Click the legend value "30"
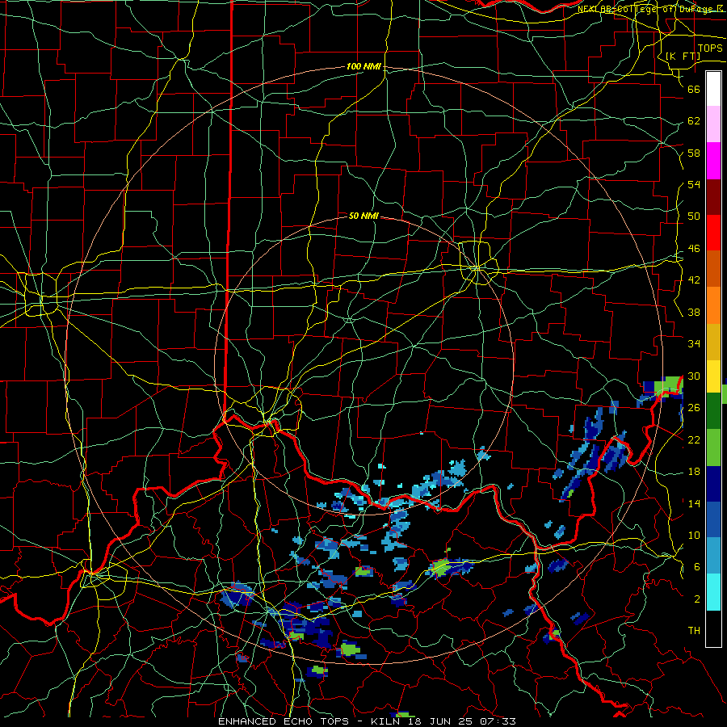 click(694, 376)
